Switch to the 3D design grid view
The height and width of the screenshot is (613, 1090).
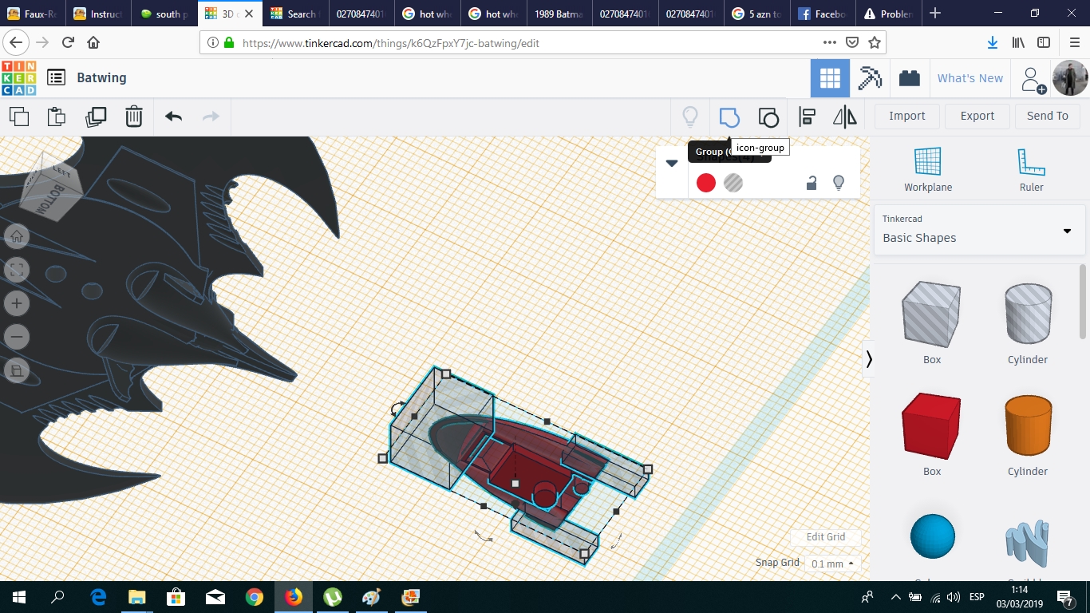tap(830, 78)
